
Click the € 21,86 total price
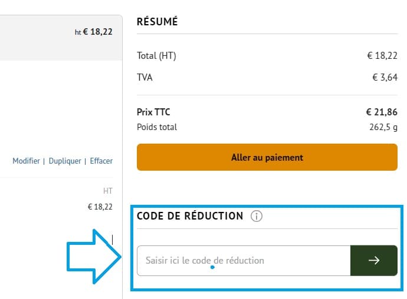point(382,112)
